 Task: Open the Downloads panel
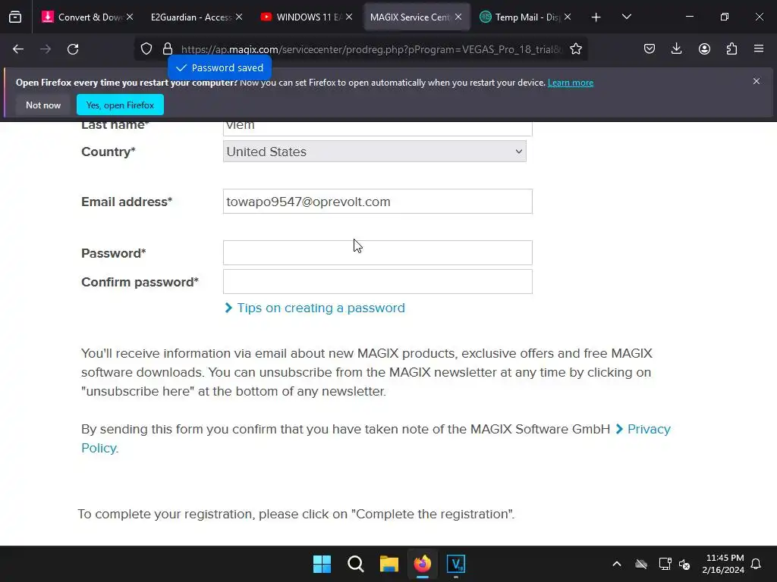click(676, 49)
